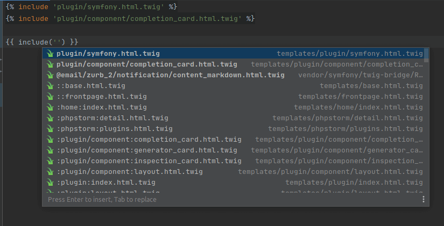Click Twig icon beside :home:index.html.twig
The width and height of the screenshot is (444, 226).
point(50,107)
